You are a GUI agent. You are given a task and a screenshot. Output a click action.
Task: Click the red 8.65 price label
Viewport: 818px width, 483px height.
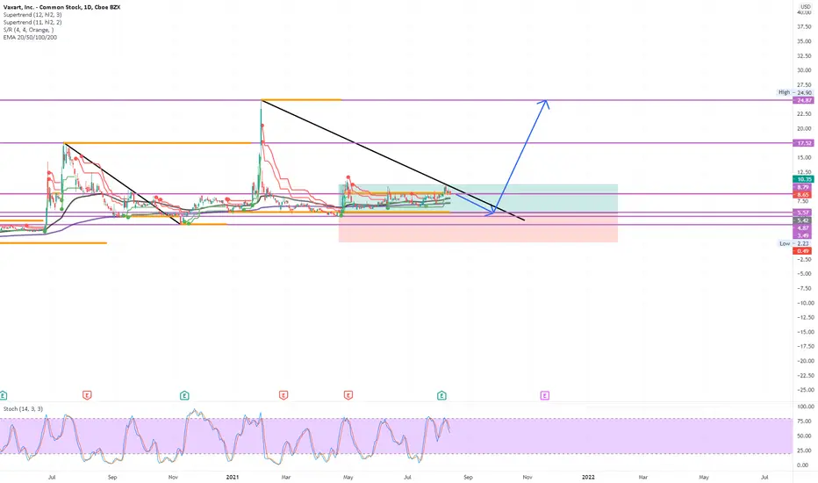pos(802,194)
